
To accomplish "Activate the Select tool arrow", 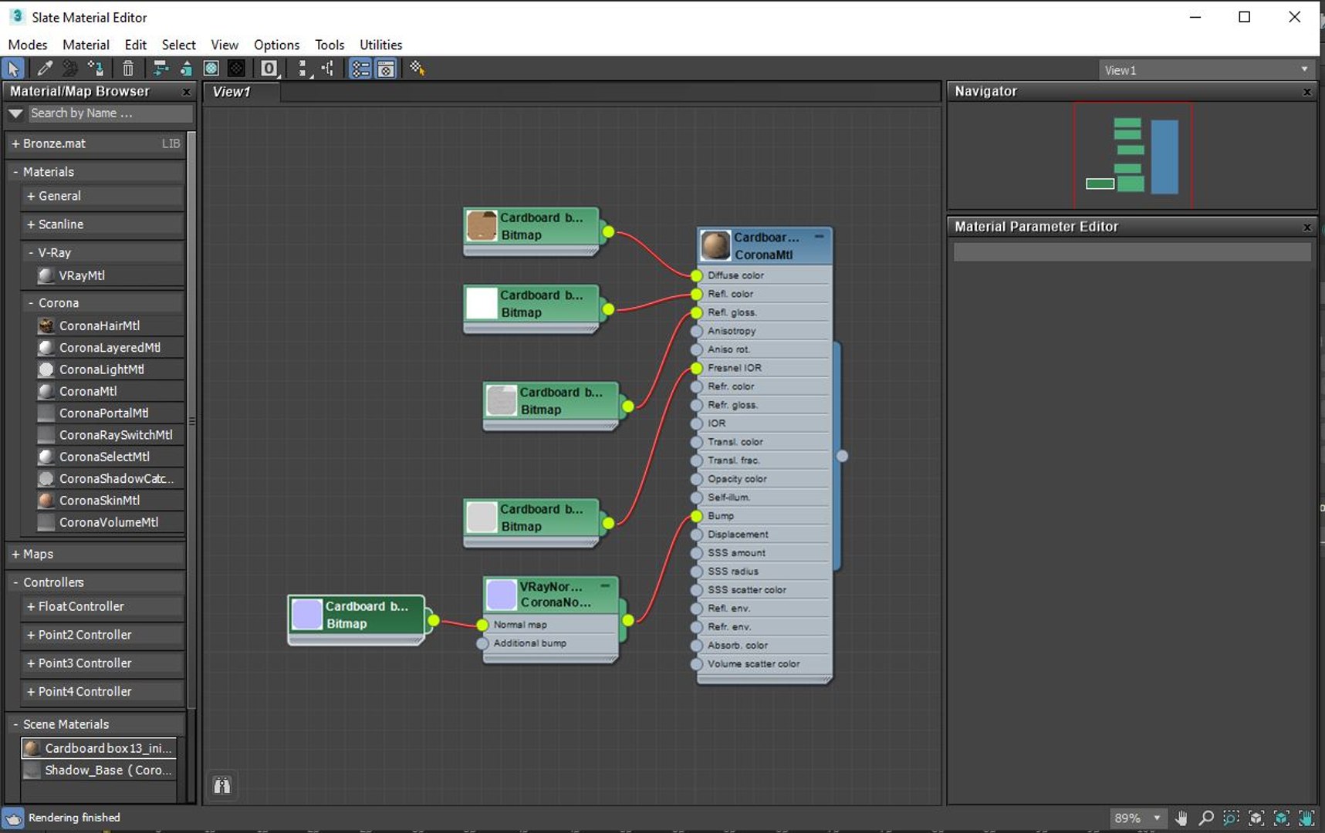I will tap(13, 69).
